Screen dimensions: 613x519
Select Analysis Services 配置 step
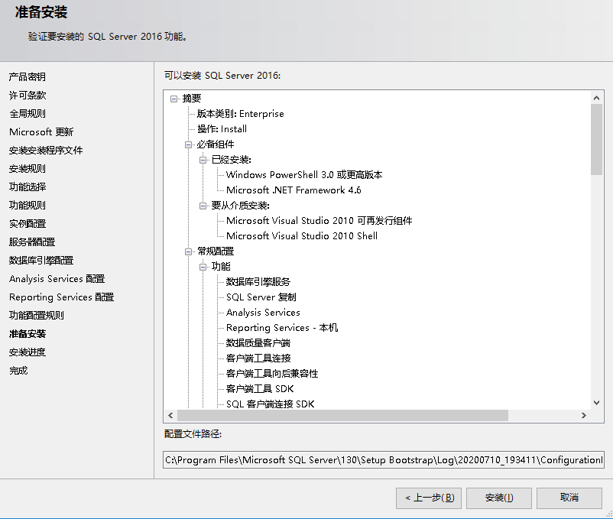tap(57, 279)
